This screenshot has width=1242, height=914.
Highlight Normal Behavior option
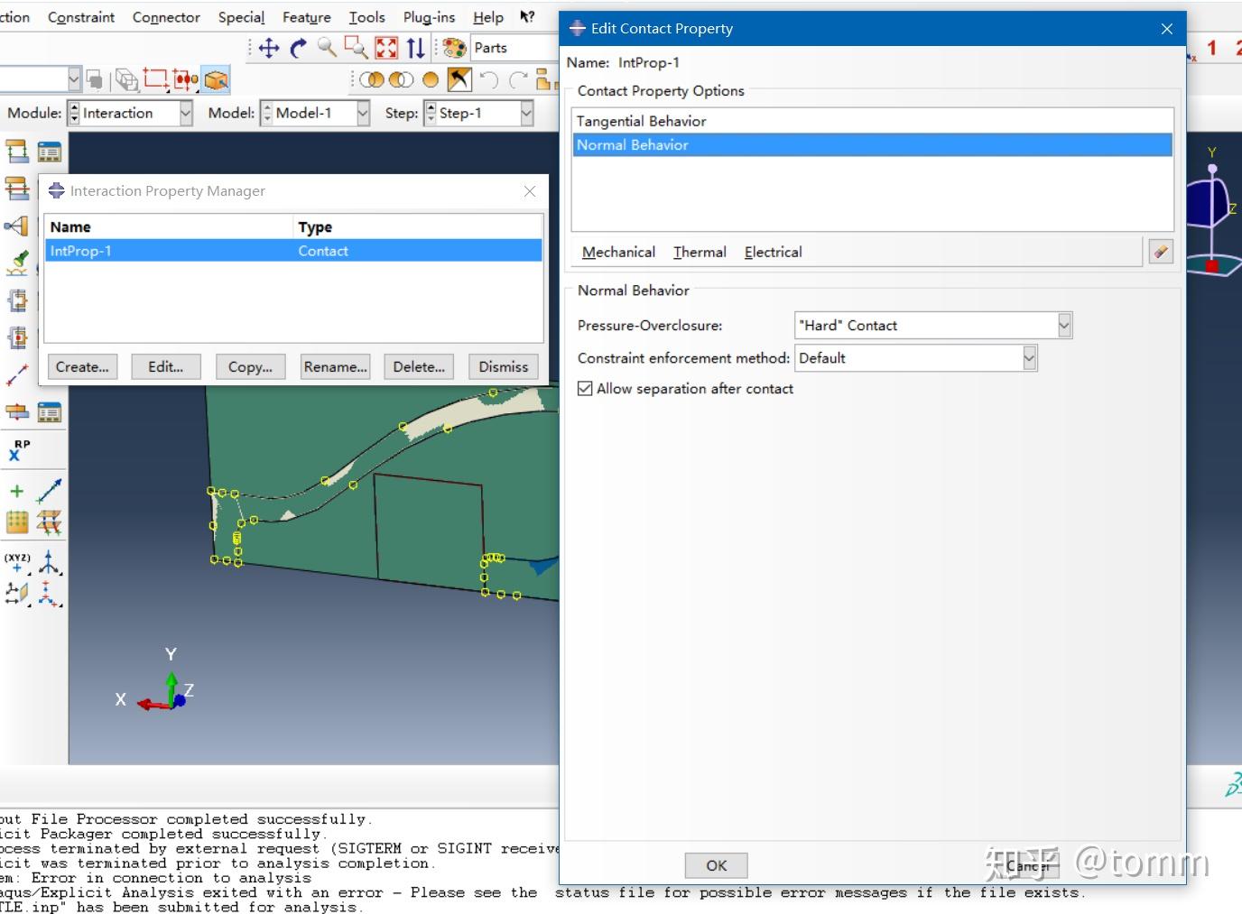pyautogui.click(x=632, y=144)
